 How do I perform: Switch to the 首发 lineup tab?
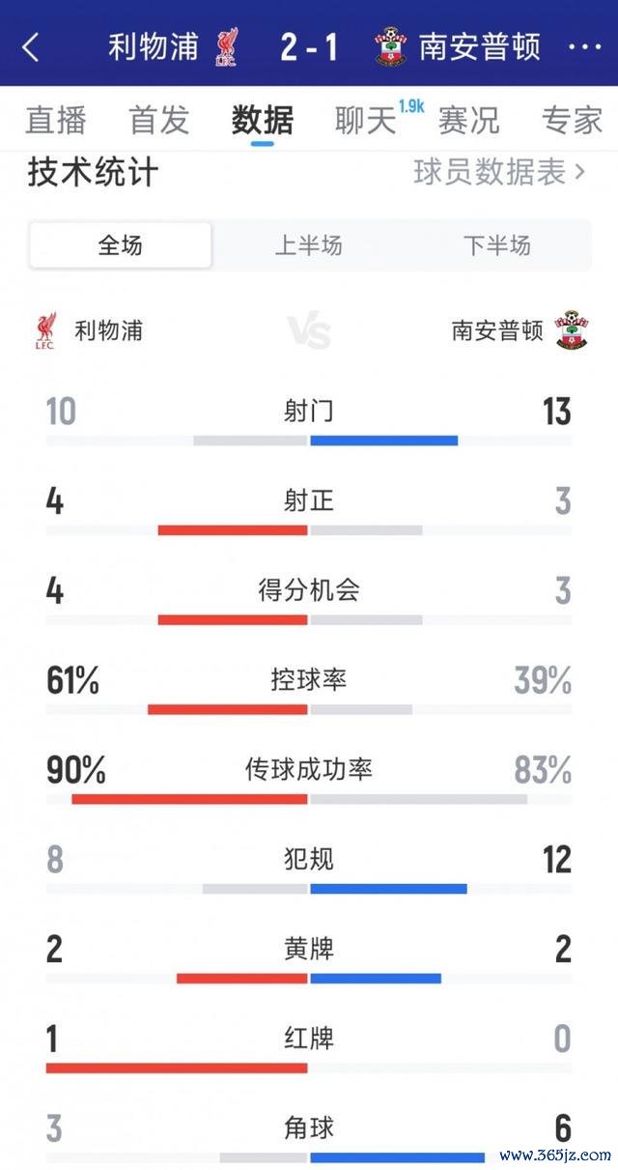(x=159, y=121)
